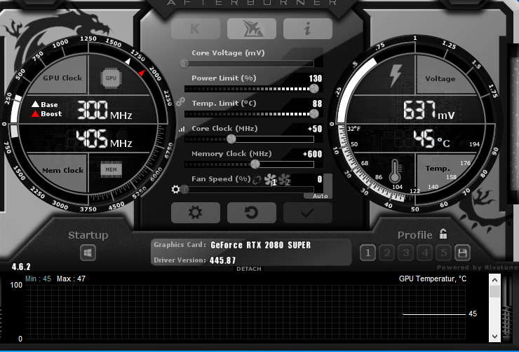Click the 300 MHz GPU clock reading
This screenshot has height=352, width=519.
point(105,111)
